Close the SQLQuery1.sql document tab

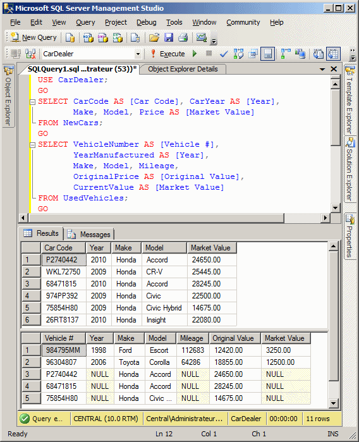(334, 69)
